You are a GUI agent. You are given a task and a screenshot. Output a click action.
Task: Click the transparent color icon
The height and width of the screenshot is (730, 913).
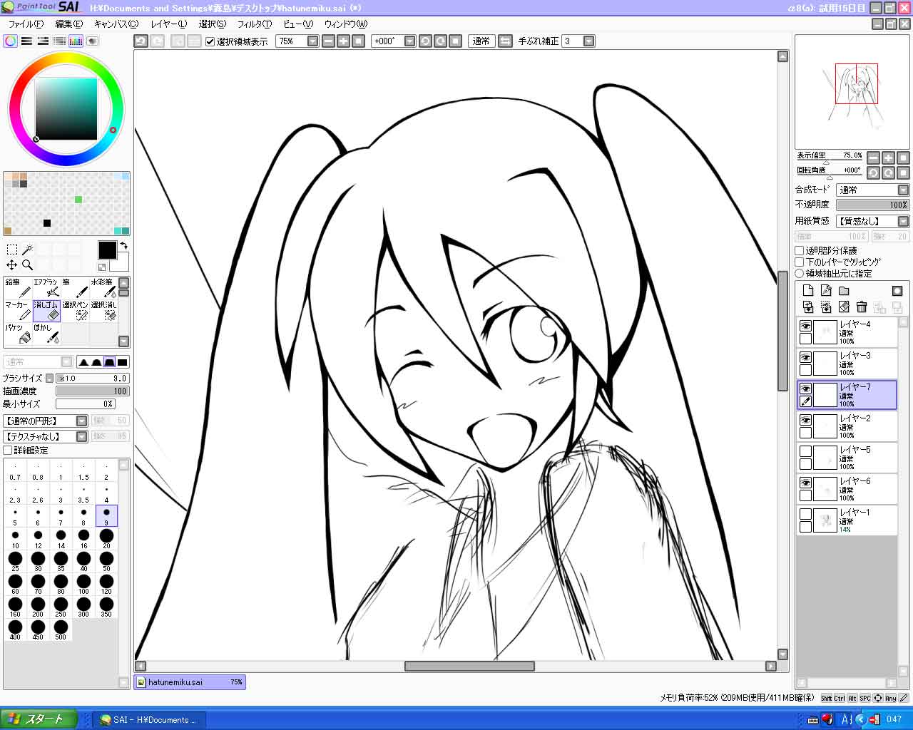pyautogui.click(x=102, y=267)
